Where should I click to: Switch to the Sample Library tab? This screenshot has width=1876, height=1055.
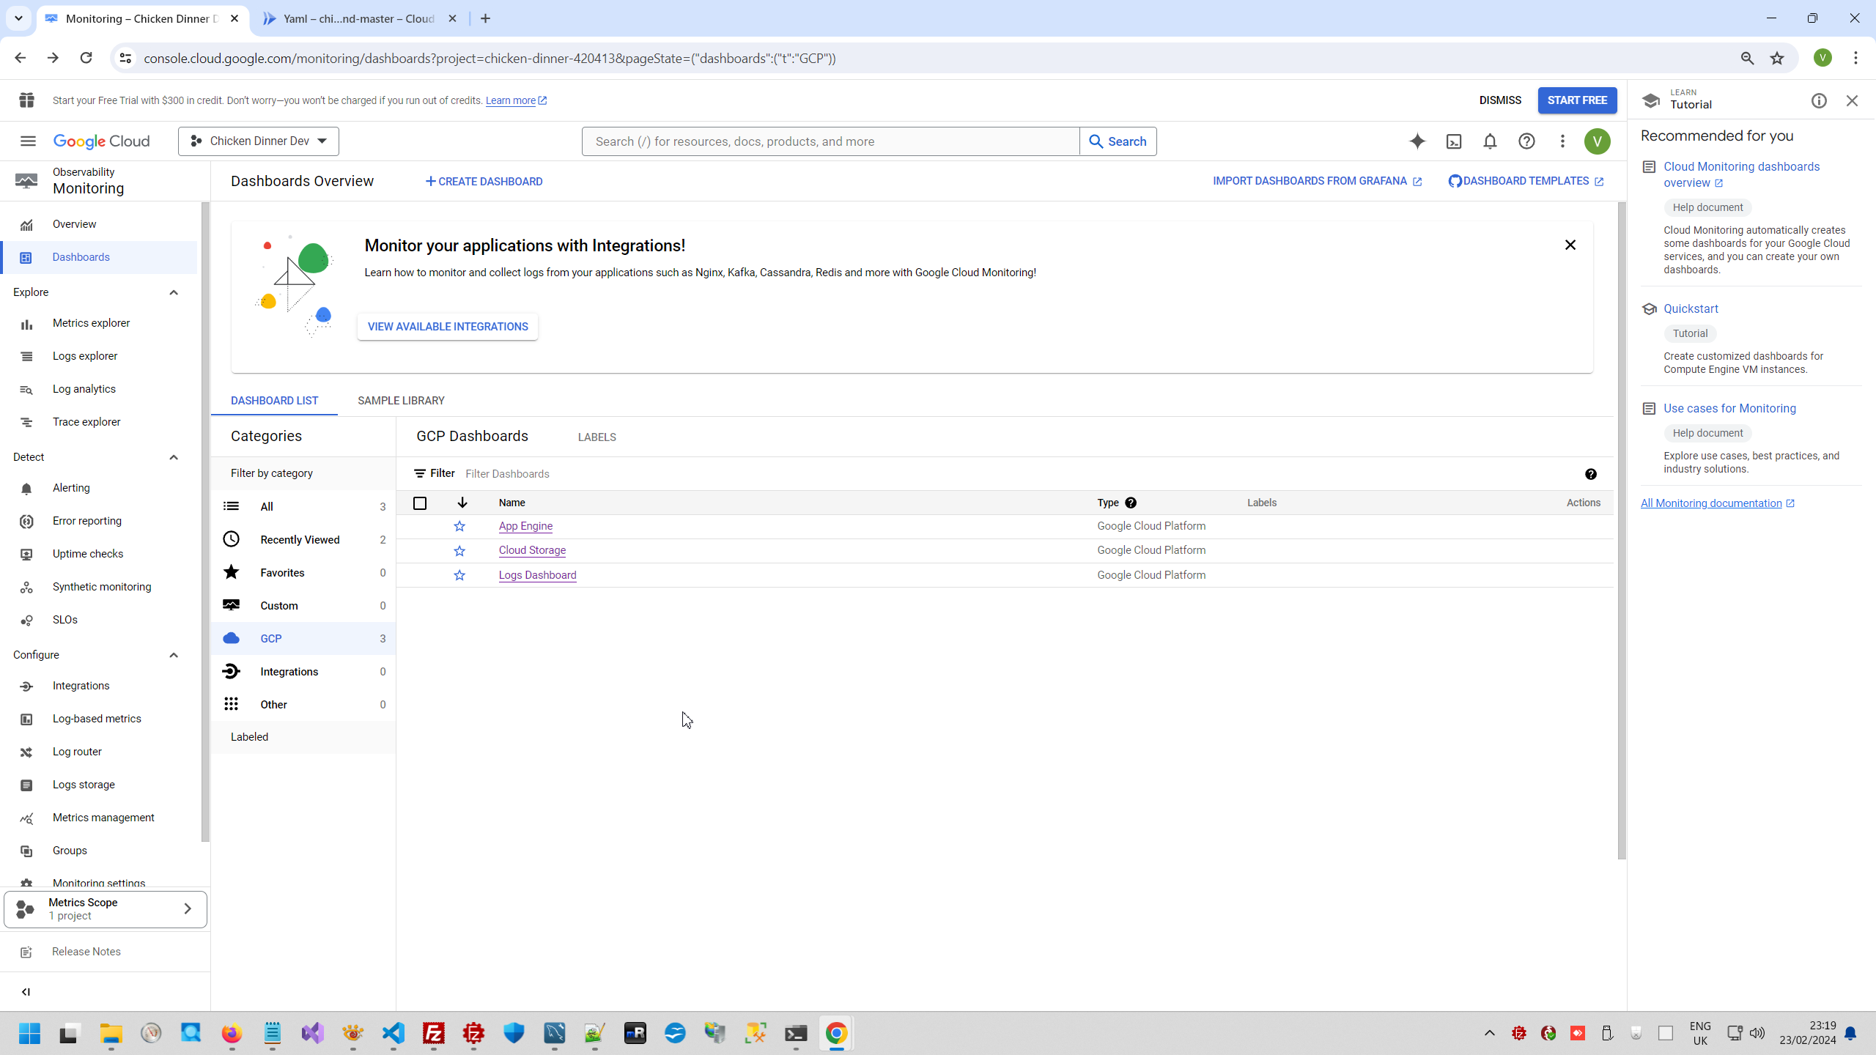(401, 401)
